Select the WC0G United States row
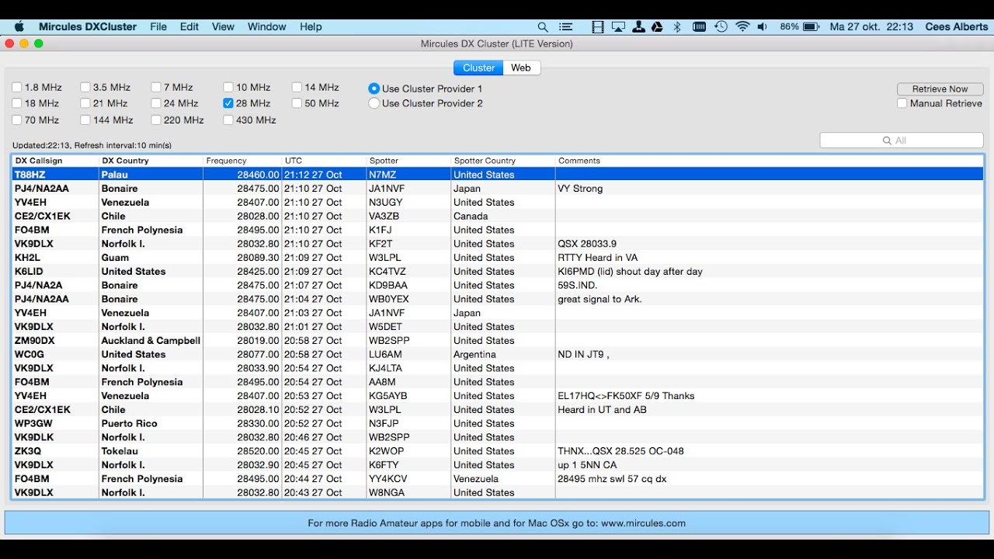 [x=497, y=355]
